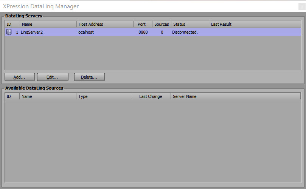Click the Last Result column header
The width and height of the screenshot is (306, 189).
(255, 24)
